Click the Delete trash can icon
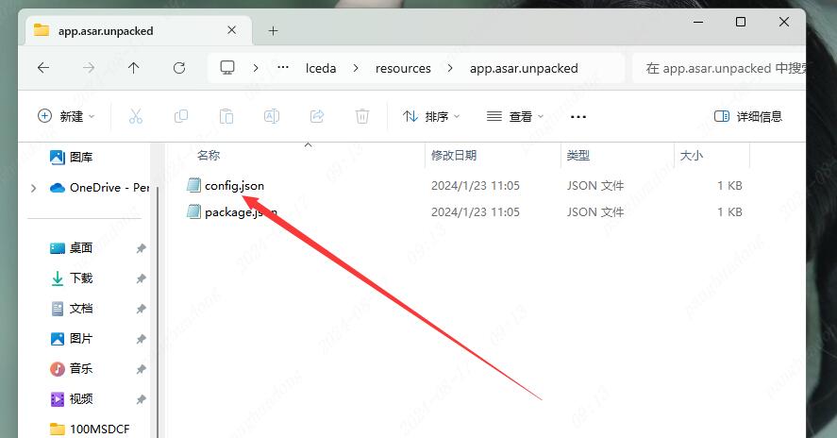 coord(362,116)
